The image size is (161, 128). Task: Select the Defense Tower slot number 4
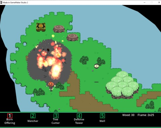tap(79, 116)
